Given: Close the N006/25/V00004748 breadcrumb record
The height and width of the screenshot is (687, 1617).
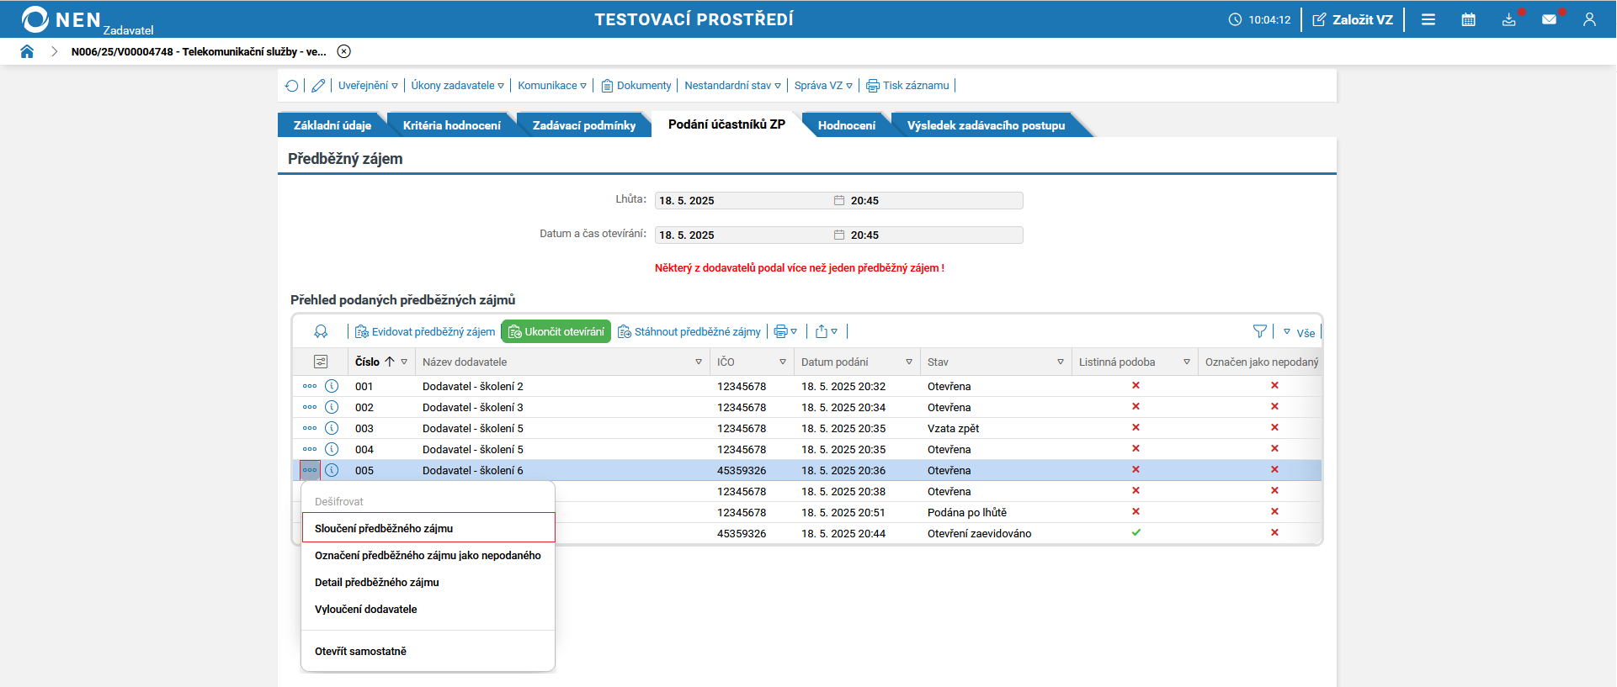Looking at the screenshot, I should (343, 51).
